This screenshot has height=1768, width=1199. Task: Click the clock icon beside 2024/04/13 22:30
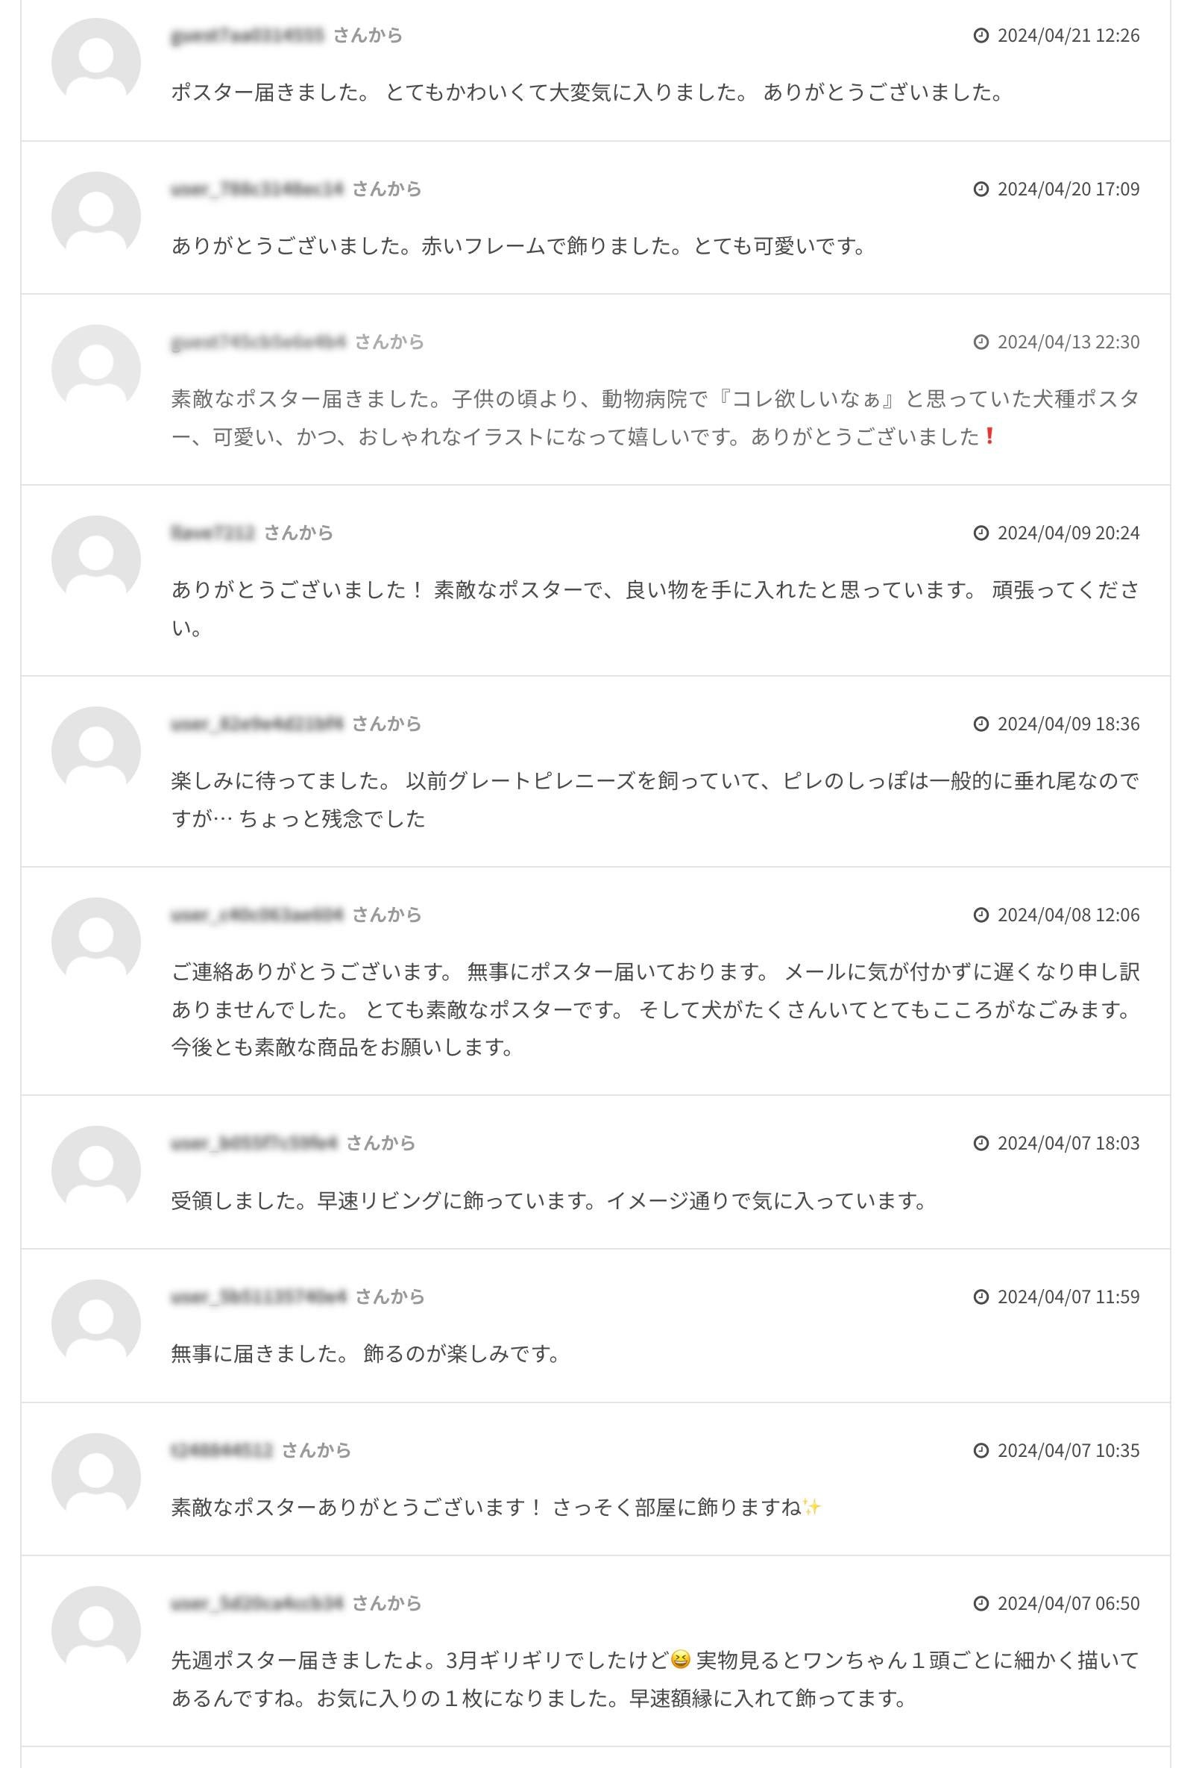tap(981, 342)
